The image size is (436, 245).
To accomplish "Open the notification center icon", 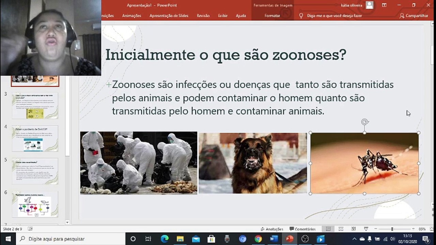I will [425, 239].
